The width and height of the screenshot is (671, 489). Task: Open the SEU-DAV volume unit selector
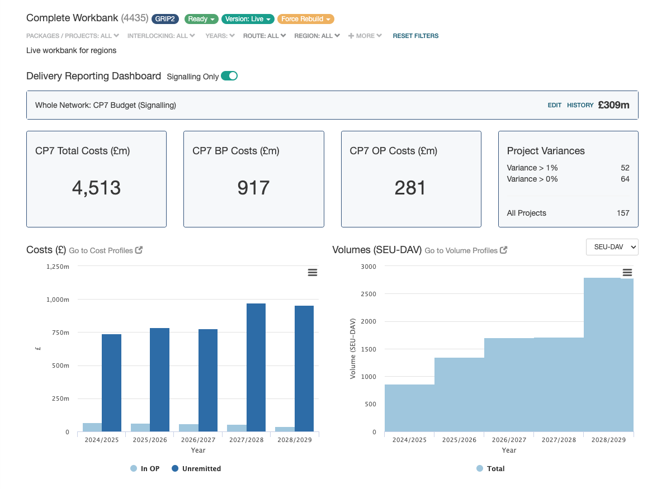612,246
